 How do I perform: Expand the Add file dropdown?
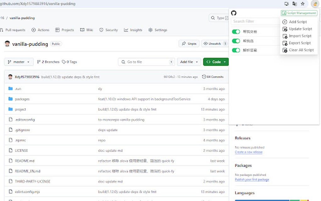(x=189, y=62)
